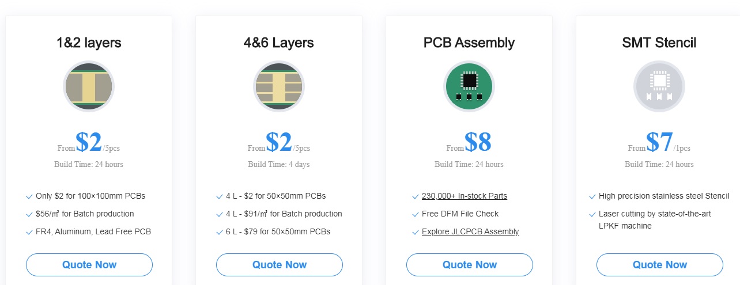Click the PCB Assembly heading

coord(469,43)
